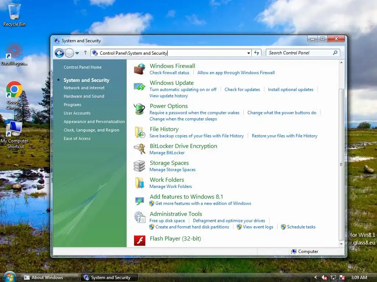
Task: Open the Administrative Tools gear icon
Action: 140,217
